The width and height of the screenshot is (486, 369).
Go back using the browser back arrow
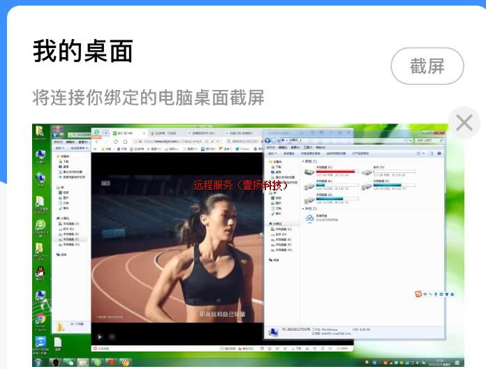point(98,141)
